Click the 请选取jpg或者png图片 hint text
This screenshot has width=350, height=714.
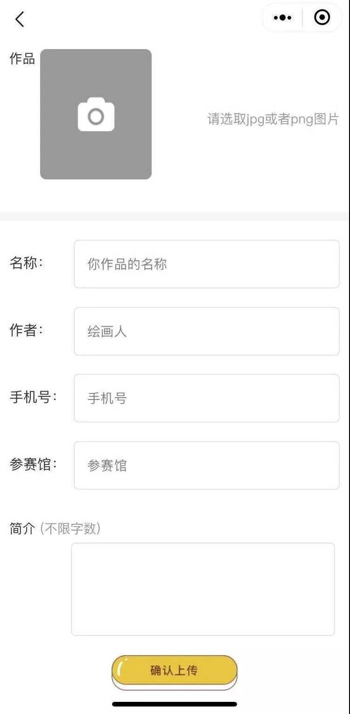click(x=273, y=119)
